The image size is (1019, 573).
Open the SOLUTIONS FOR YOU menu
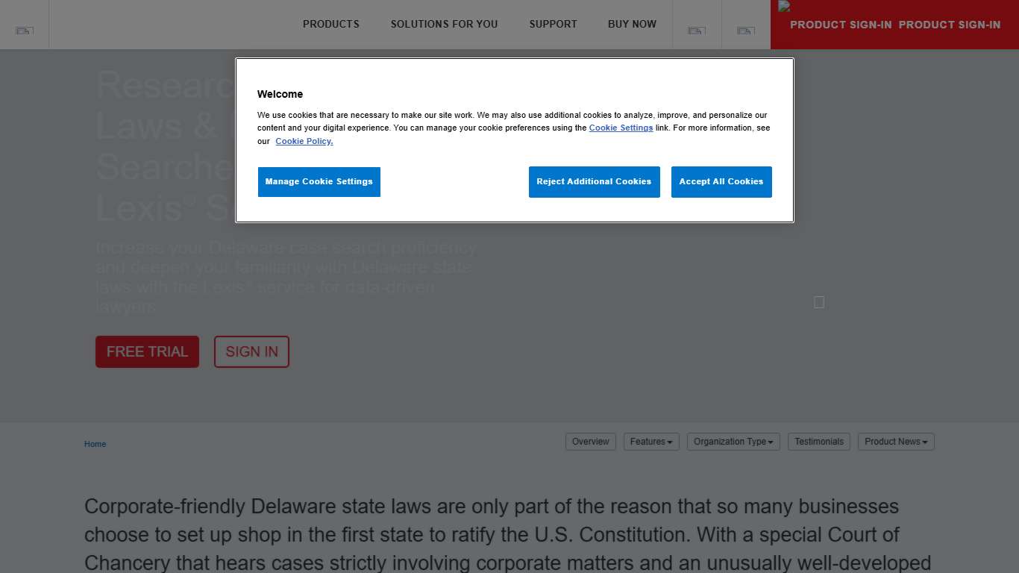[x=444, y=24]
